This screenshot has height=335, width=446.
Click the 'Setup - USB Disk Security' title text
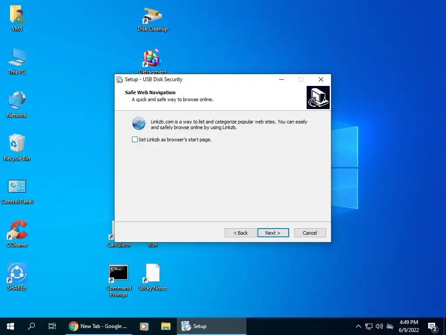coord(154,79)
